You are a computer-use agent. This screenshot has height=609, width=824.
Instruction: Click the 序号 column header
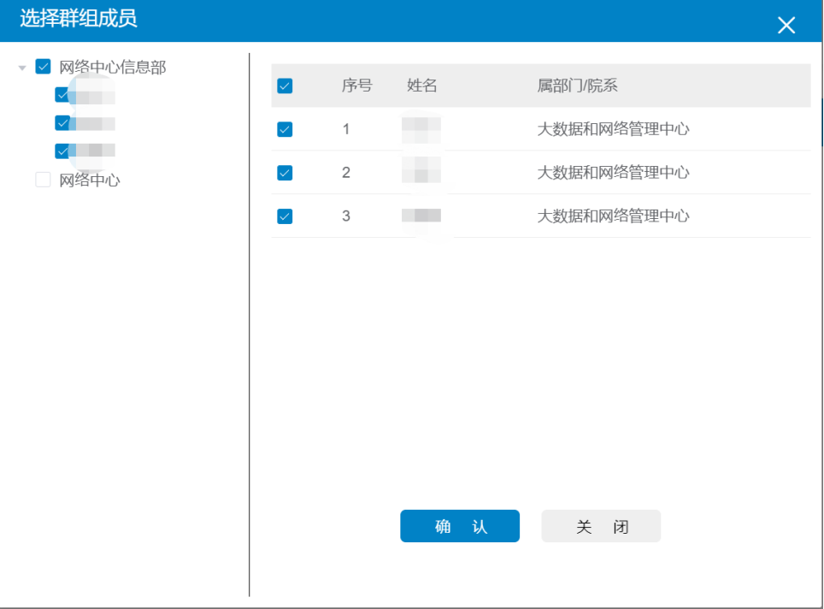tap(356, 86)
